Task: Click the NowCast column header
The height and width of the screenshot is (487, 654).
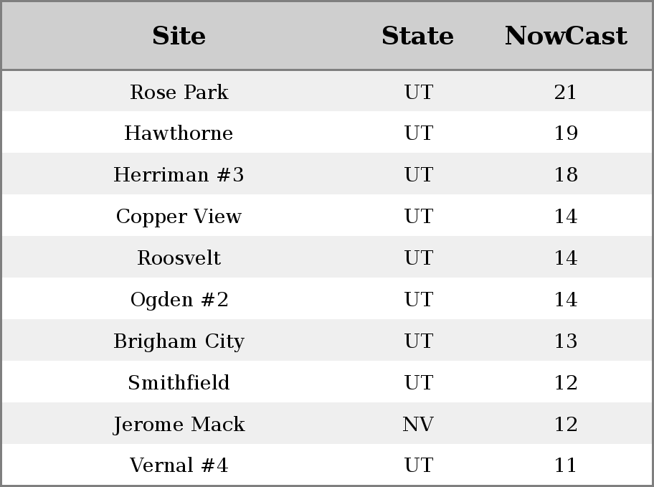Action: pos(566,36)
